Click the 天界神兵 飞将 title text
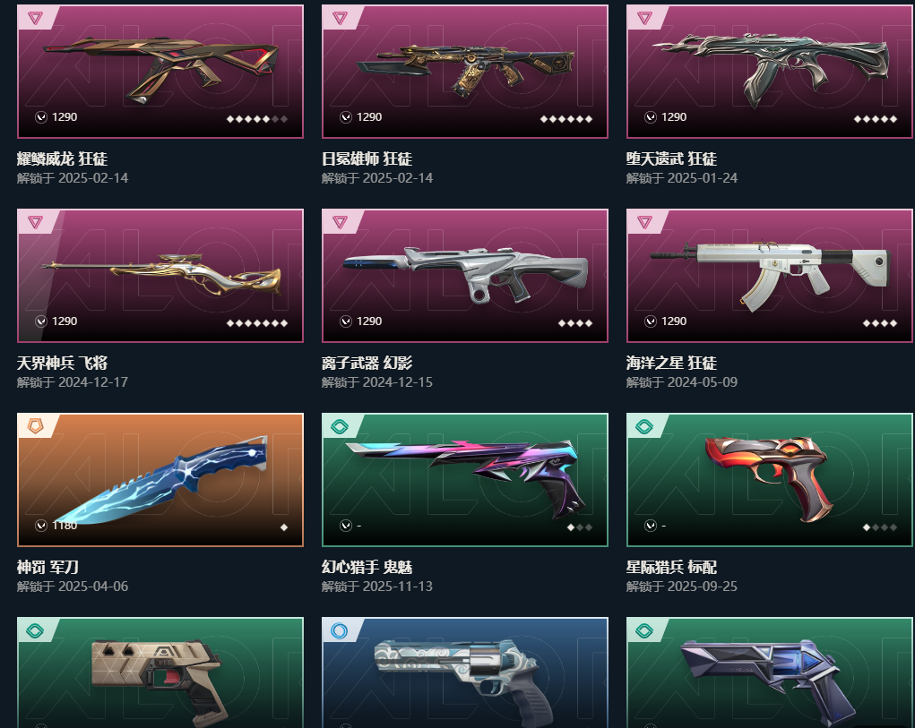This screenshot has width=915, height=728. pyautogui.click(x=62, y=364)
